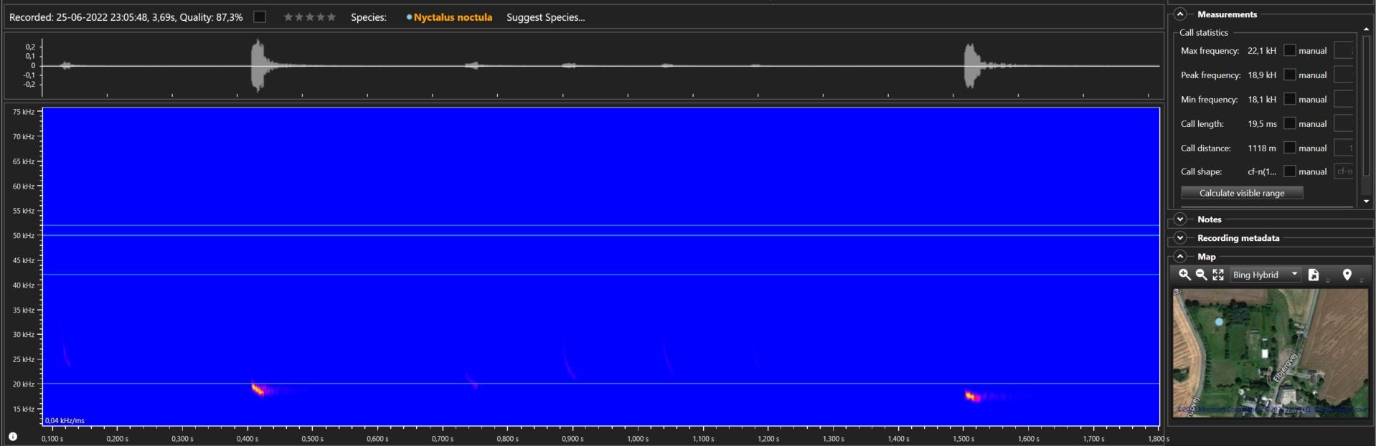Viewport: 1376px width, 446px height.
Task: Tick manual checkbox for Call length
Action: coord(1289,124)
